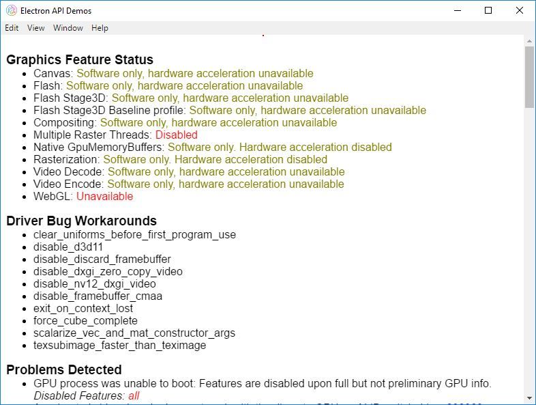This screenshot has height=405, width=536.
Task: Click the Canvas software only status line
Action: click(x=194, y=74)
